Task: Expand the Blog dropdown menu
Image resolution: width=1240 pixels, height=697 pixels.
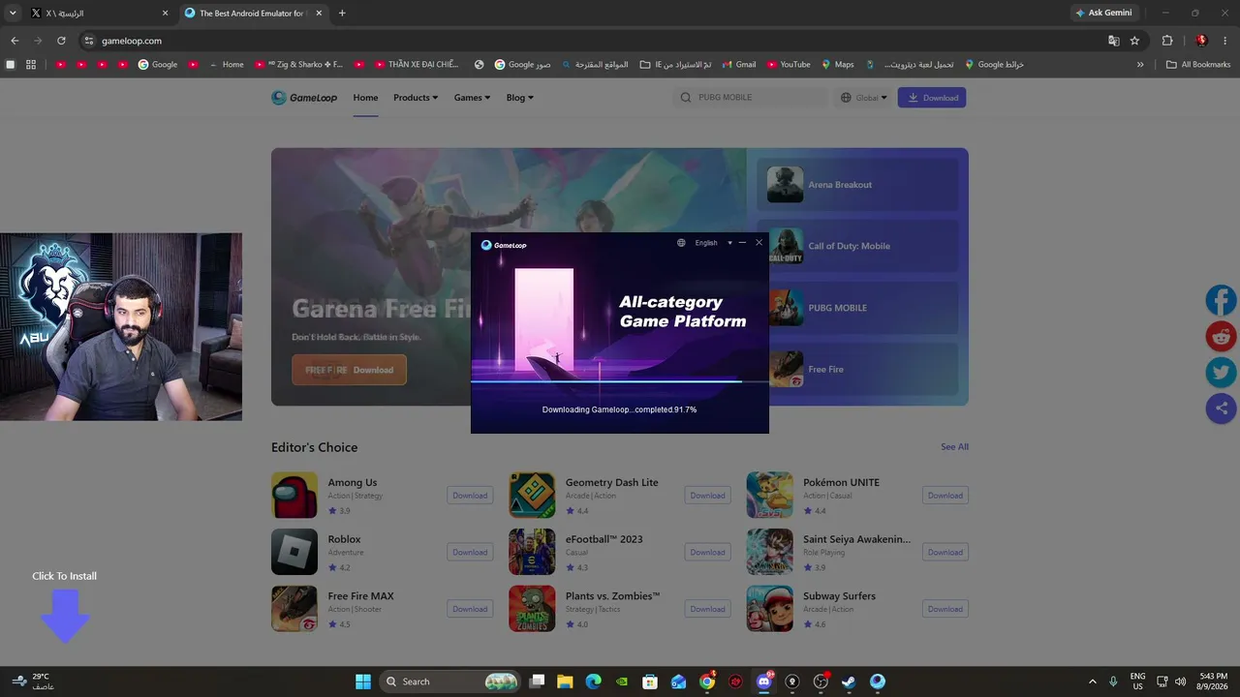Action: 519,98
